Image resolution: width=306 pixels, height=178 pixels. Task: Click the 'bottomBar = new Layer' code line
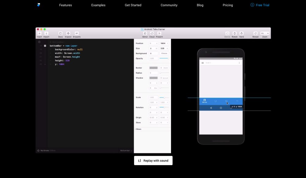[x=63, y=46]
